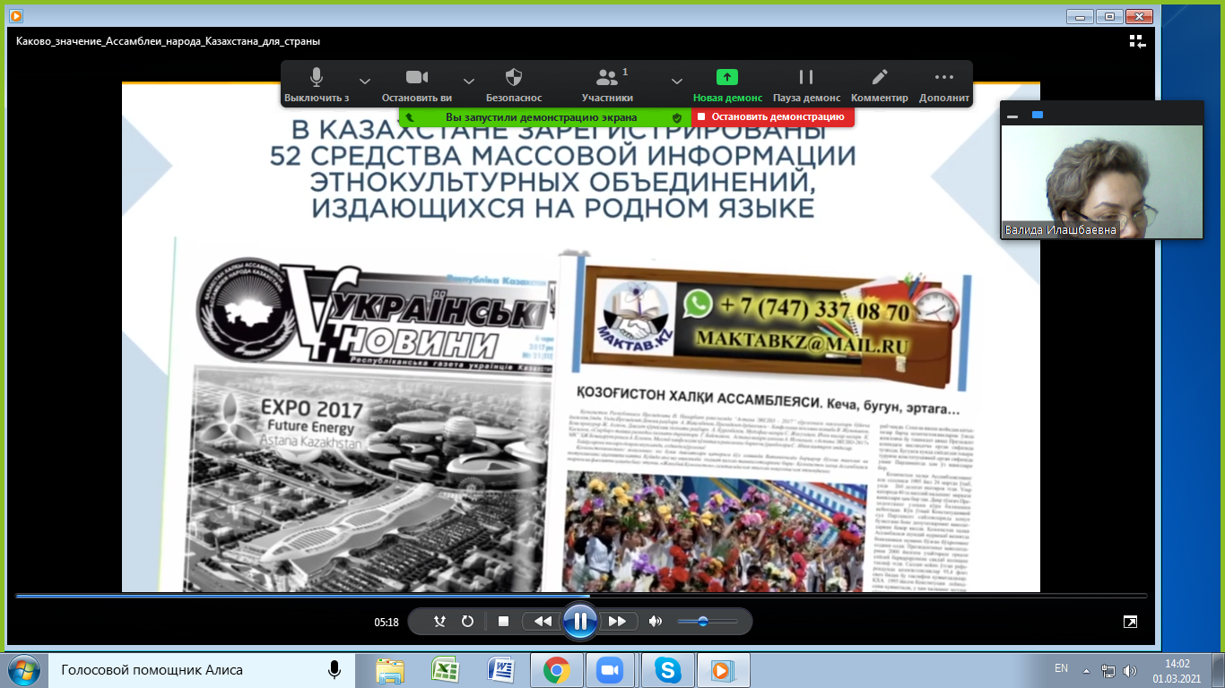Switch to full screen in the media player

pyautogui.click(x=1130, y=621)
